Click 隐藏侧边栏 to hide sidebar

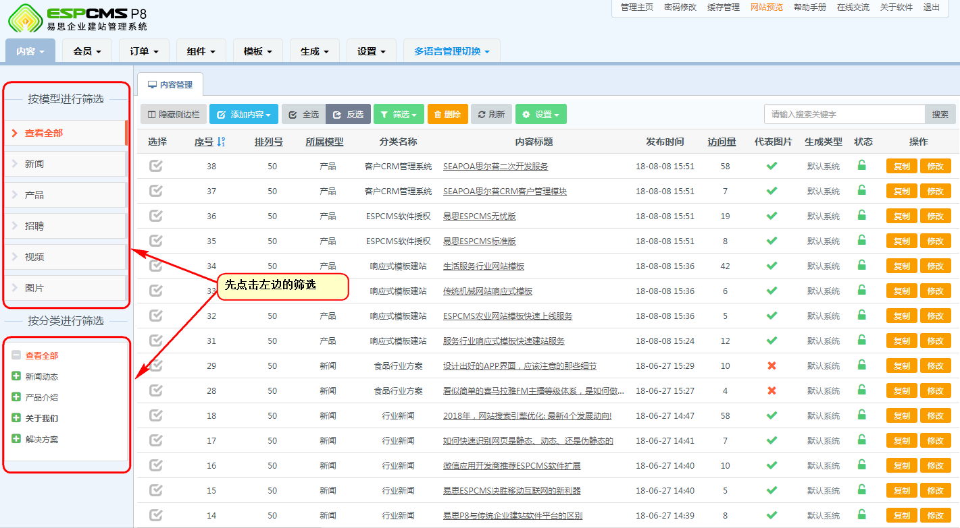pyautogui.click(x=174, y=114)
